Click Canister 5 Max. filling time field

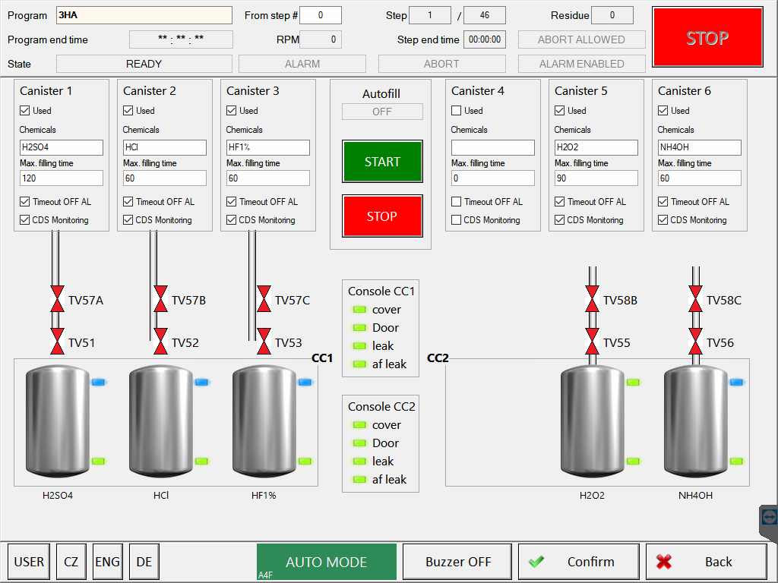(596, 178)
